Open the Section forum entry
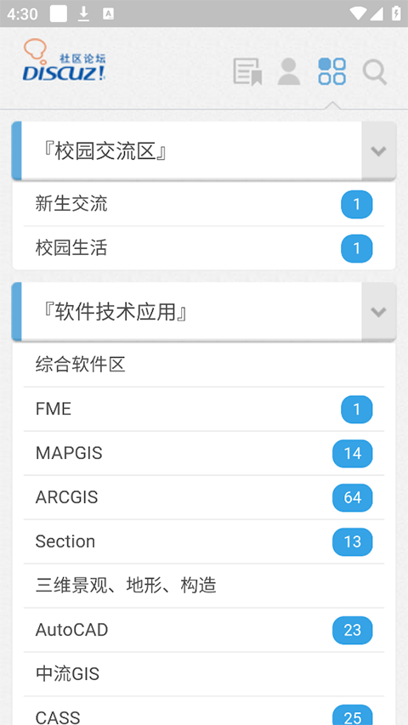Image resolution: width=408 pixels, height=725 pixels. pyautogui.click(x=203, y=541)
